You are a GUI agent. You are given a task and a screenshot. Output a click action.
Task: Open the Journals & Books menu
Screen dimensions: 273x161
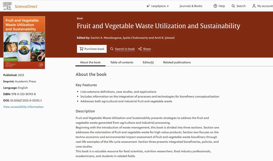[x=191, y=6]
